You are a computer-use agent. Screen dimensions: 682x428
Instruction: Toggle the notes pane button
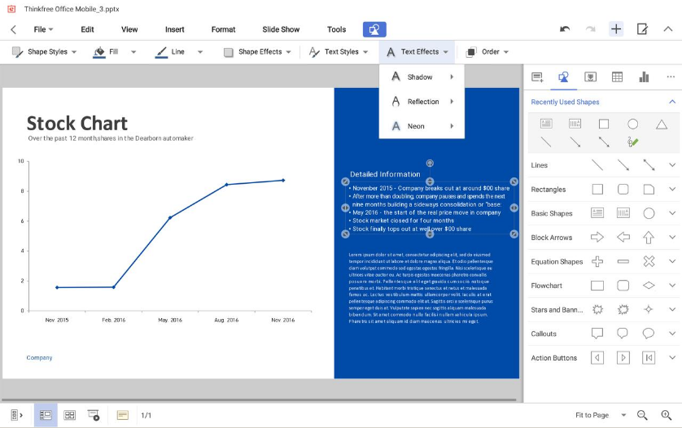tap(123, 415)
